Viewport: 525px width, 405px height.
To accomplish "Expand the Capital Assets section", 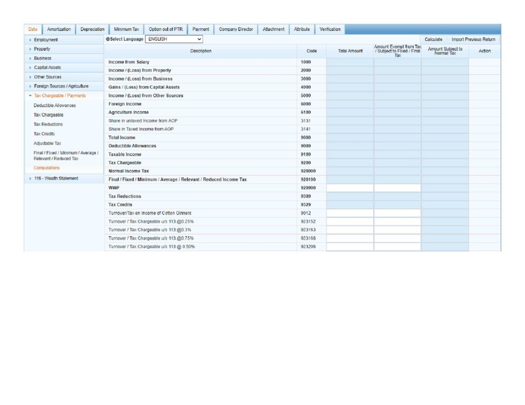I will click(x=47, y=68).
